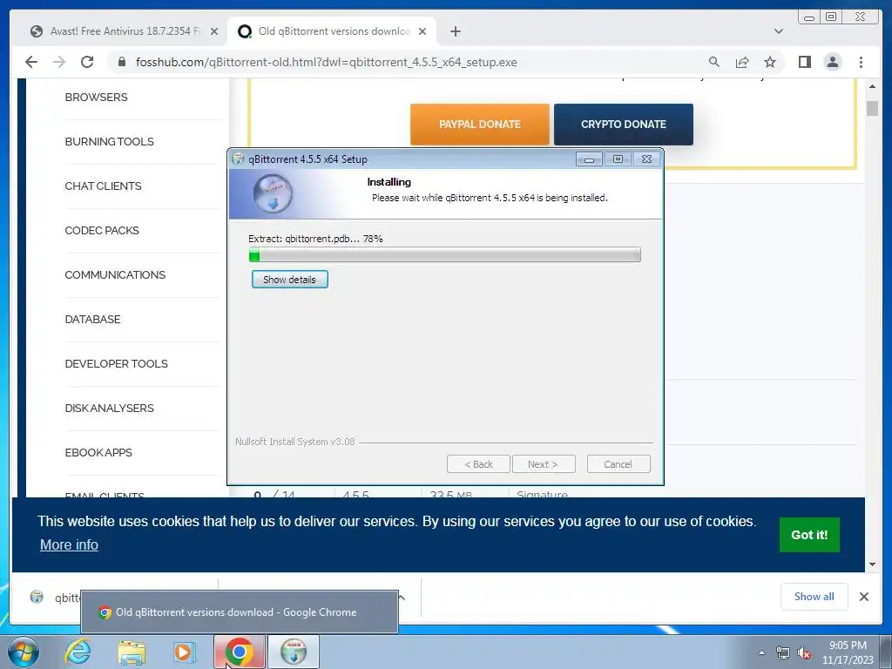Click the Back button in setup
Screen dimensions: 892x669
point(478,464)
